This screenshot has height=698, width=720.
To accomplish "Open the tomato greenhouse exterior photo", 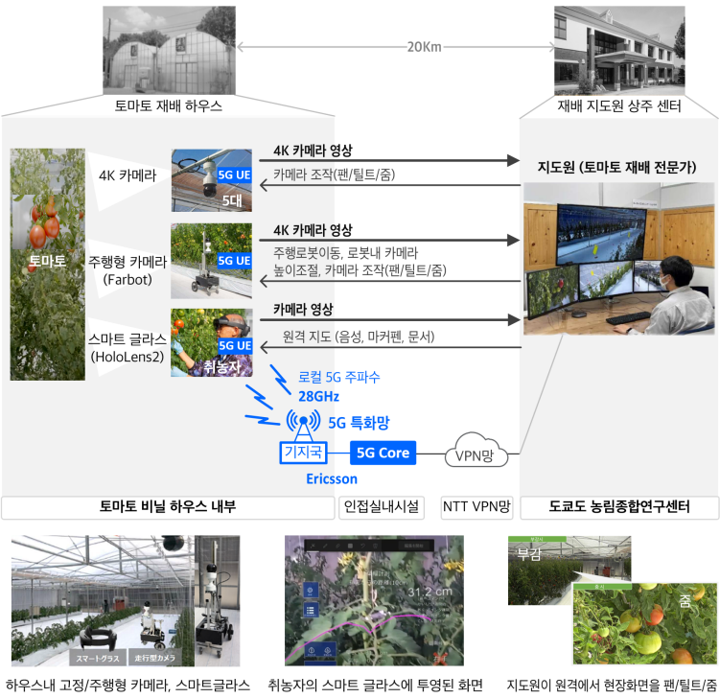I will (x=169, y=50).
